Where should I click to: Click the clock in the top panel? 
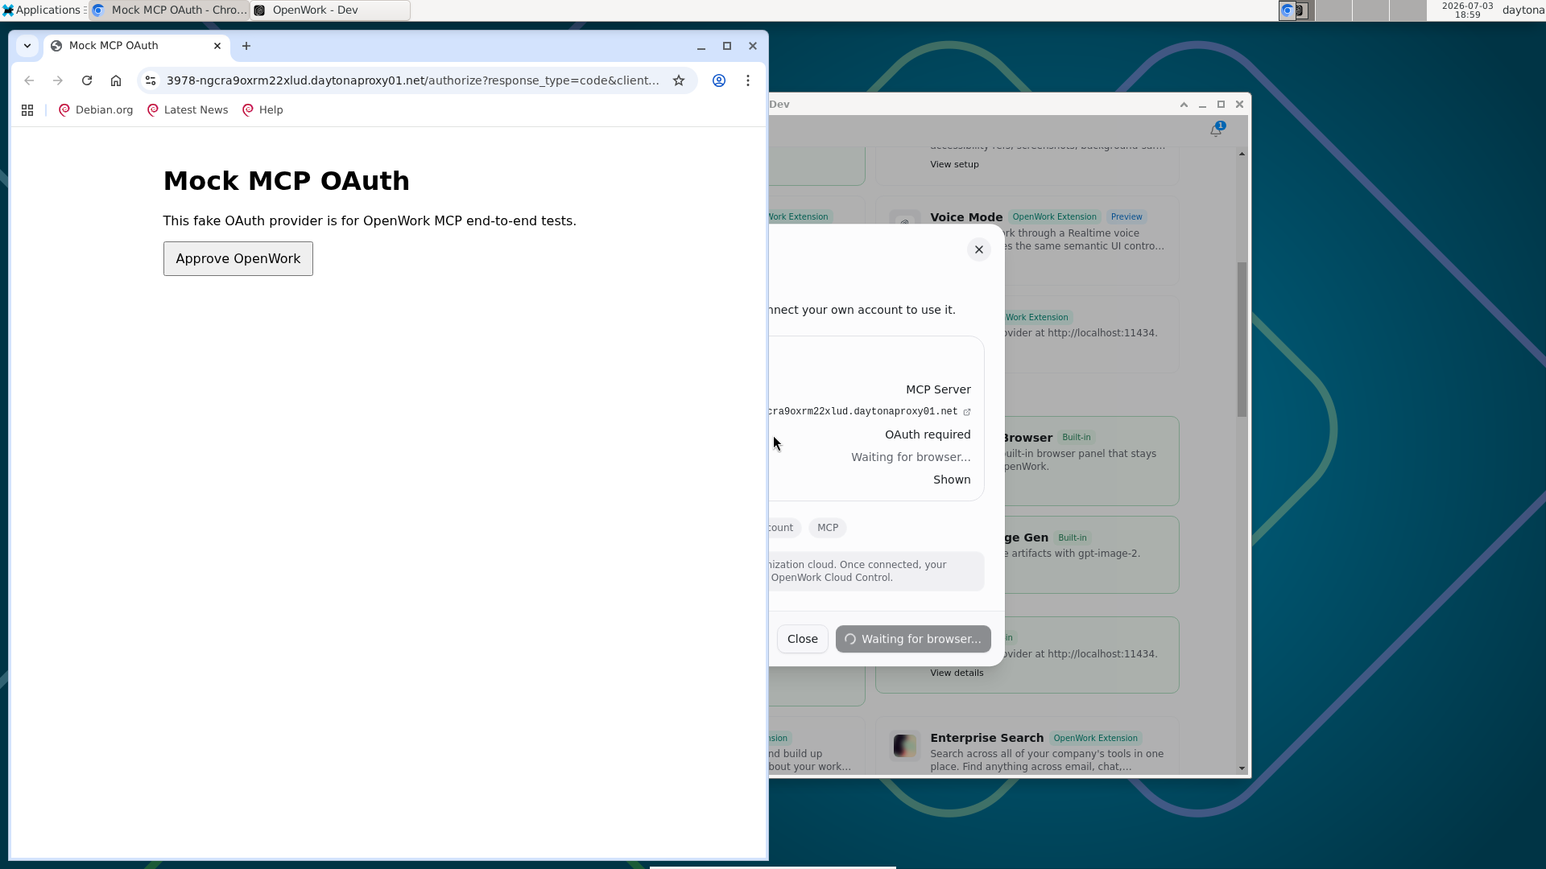tap(1467, 10)
